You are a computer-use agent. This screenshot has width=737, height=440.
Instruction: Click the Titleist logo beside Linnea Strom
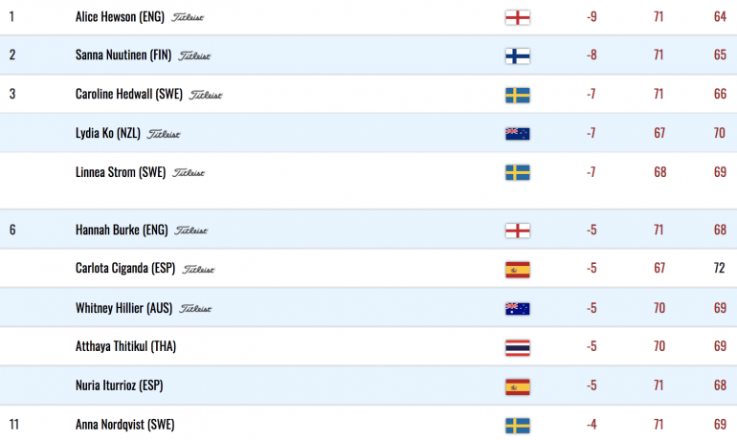tap(189, 173)
